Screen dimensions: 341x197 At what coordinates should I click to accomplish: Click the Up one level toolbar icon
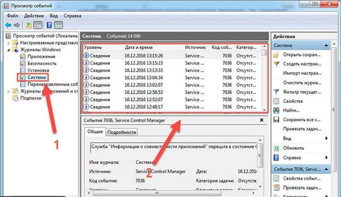click(28, 25)
